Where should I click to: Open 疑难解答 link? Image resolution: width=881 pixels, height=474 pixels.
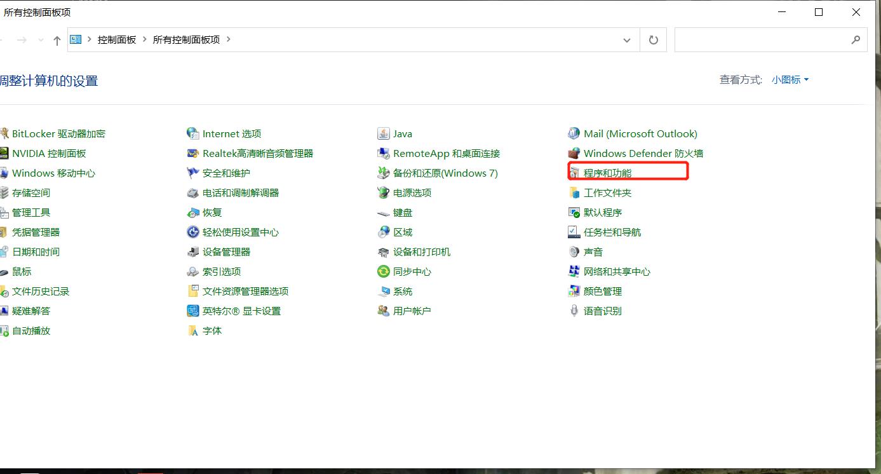pyautogui.click(x=31, y=311)
